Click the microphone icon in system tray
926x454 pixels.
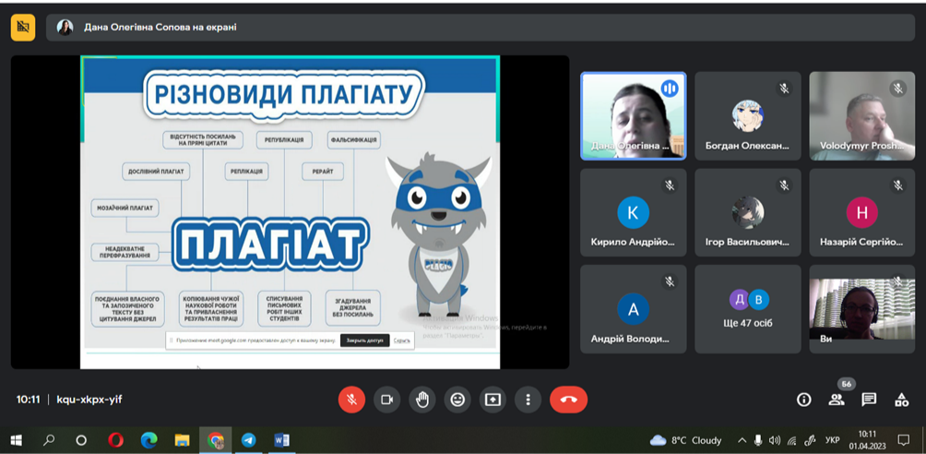758,440
